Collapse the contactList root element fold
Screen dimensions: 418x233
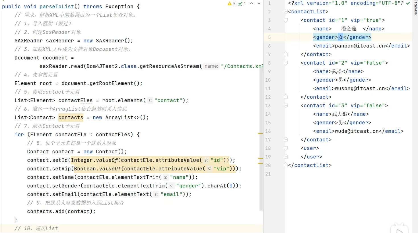pyautogui.click(x=286, y=12)
